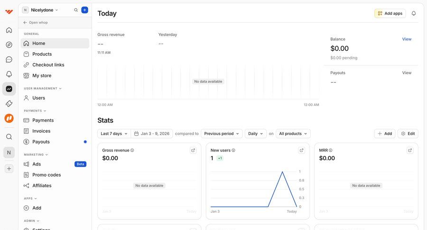Image resolution: width=427 pixels, height=230 pixels.
Task: Open Invoices in the sidebar
Action: [x=55, y=131]
